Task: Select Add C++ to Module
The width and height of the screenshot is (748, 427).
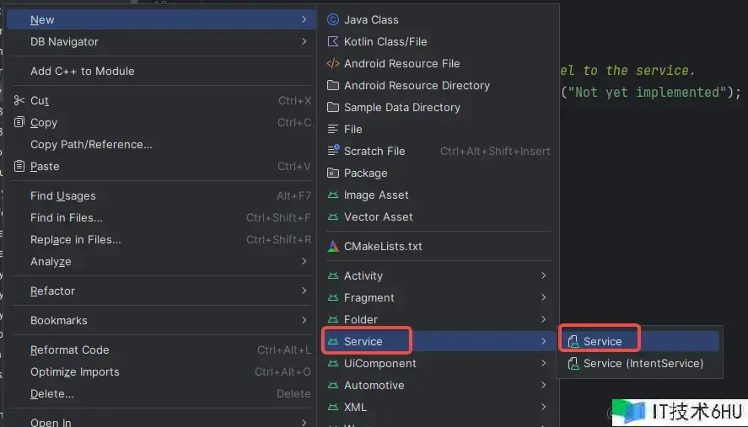Action: click(82, 71)
